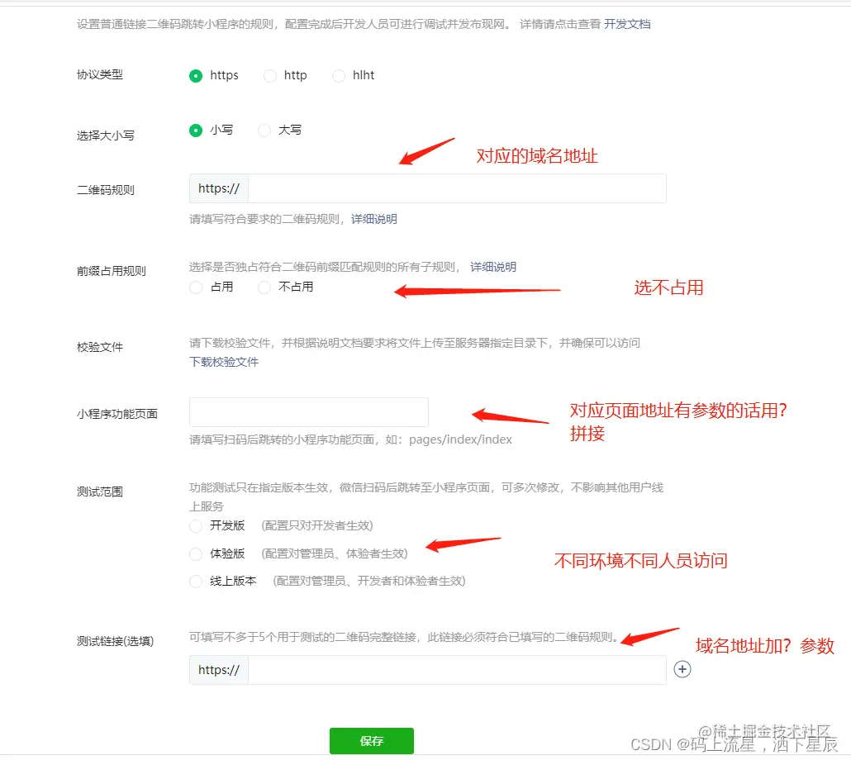
Task: Download verification file via 下载校验文件
Action: 223,362
